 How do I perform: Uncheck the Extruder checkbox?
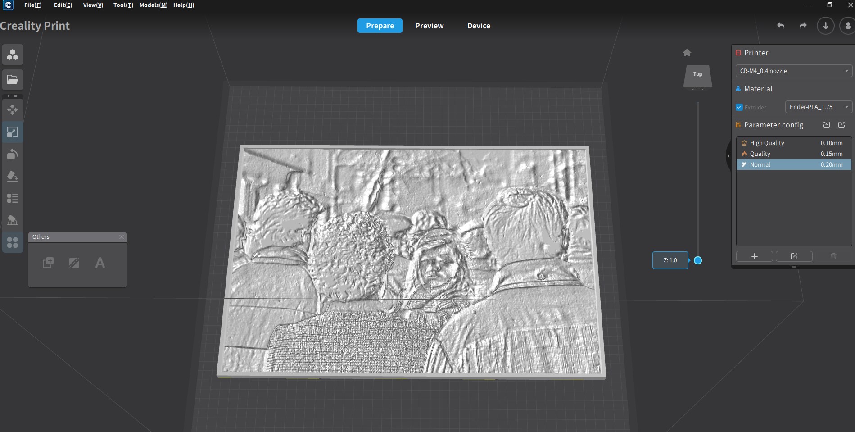(x=739, y=107)
